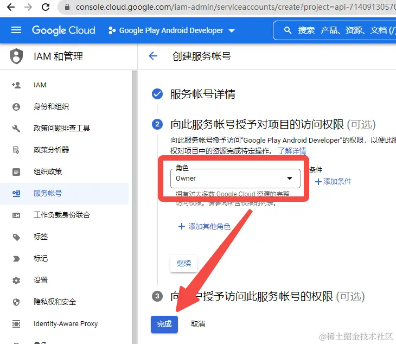
Task: Click the 服务帐号 key icon
Action: [x=16, y=194]
